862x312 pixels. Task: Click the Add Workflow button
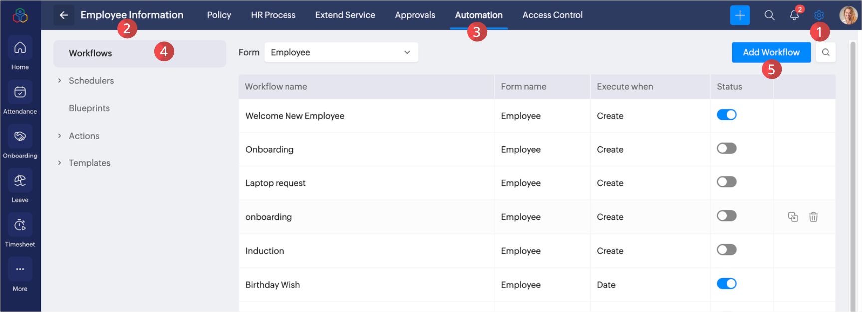[x=771, y=52]
